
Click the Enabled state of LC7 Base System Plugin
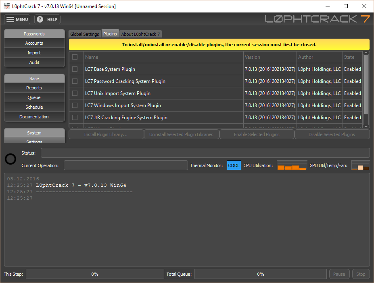pyautogui.click(x=353, y=69)
